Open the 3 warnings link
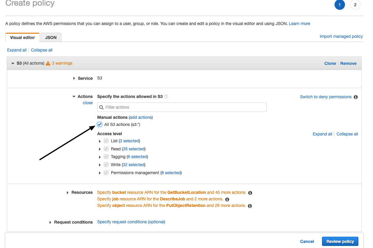Viewport: 373px width, 248px height. (62, 63)
